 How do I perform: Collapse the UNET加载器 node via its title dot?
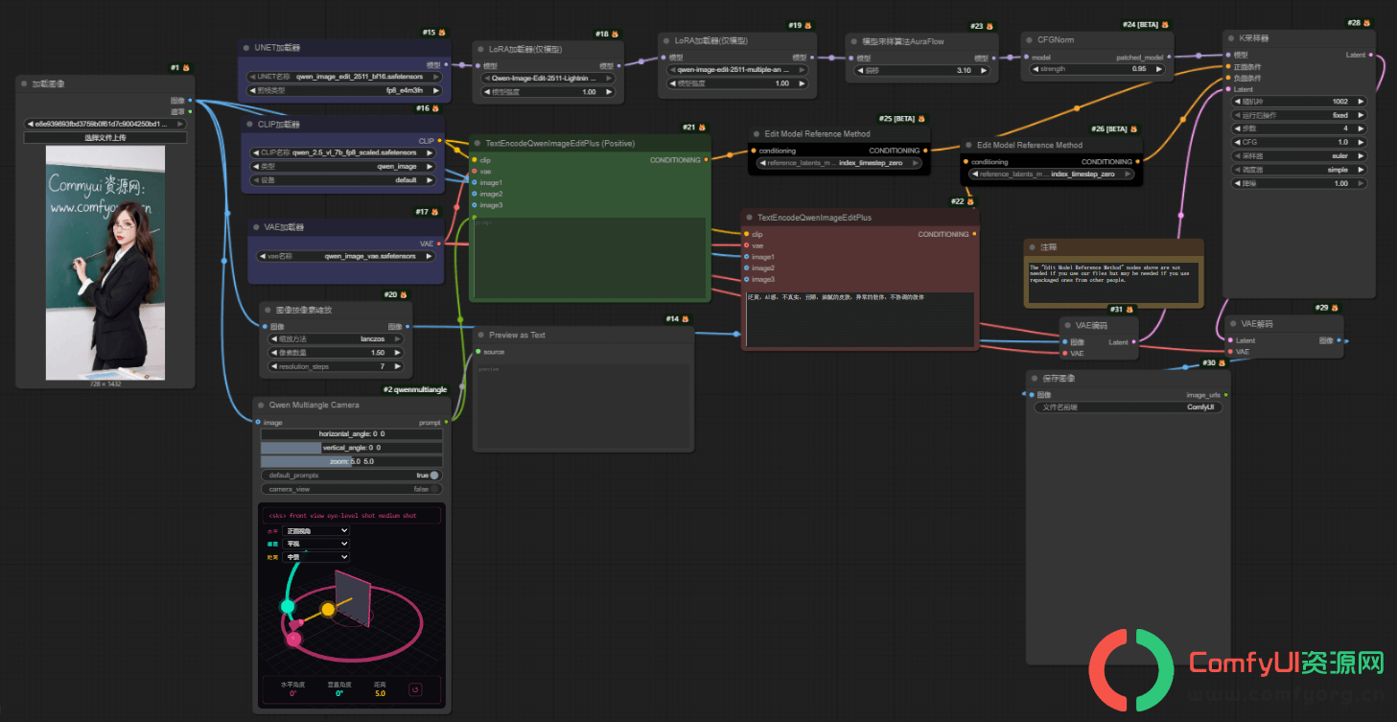[x=245, y=47]
